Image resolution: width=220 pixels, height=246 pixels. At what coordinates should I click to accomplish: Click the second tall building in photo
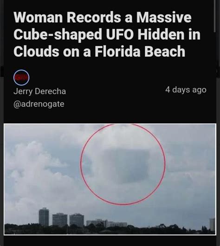[x=60, y=220]
